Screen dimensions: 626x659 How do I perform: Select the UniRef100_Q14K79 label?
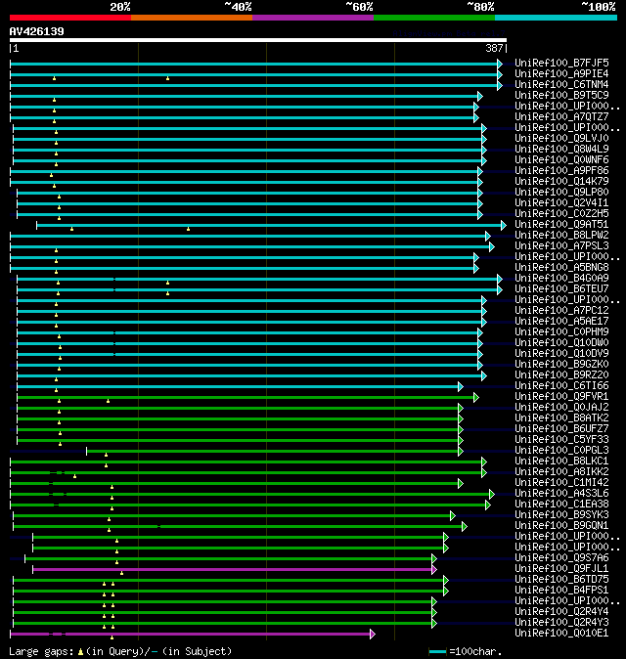coord(561,182)
